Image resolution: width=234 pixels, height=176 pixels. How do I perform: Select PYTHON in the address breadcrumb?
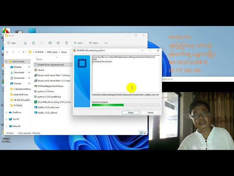point(39,52)
